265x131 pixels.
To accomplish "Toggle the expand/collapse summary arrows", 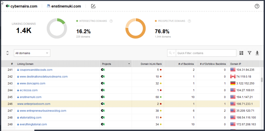I will 7,53.
